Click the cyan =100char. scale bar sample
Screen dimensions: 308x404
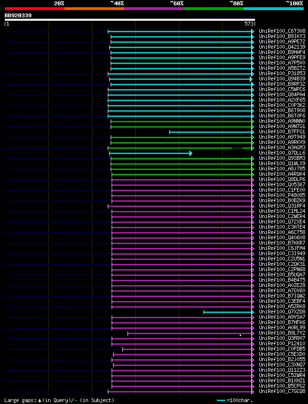(221, 401)
